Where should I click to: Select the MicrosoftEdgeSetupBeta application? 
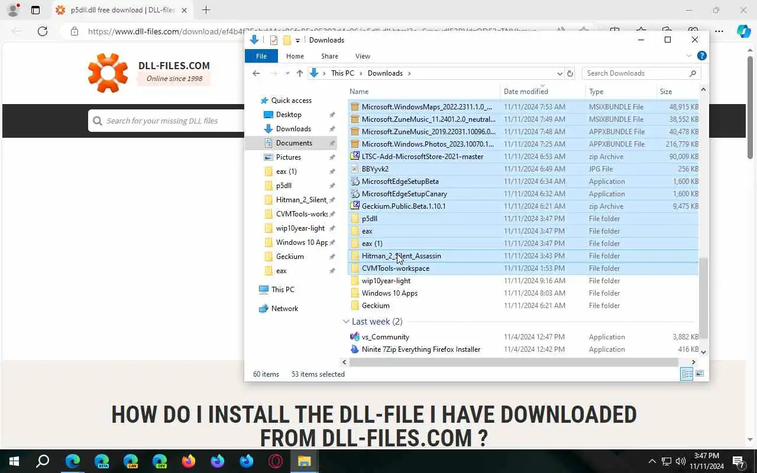coord(523,182)
